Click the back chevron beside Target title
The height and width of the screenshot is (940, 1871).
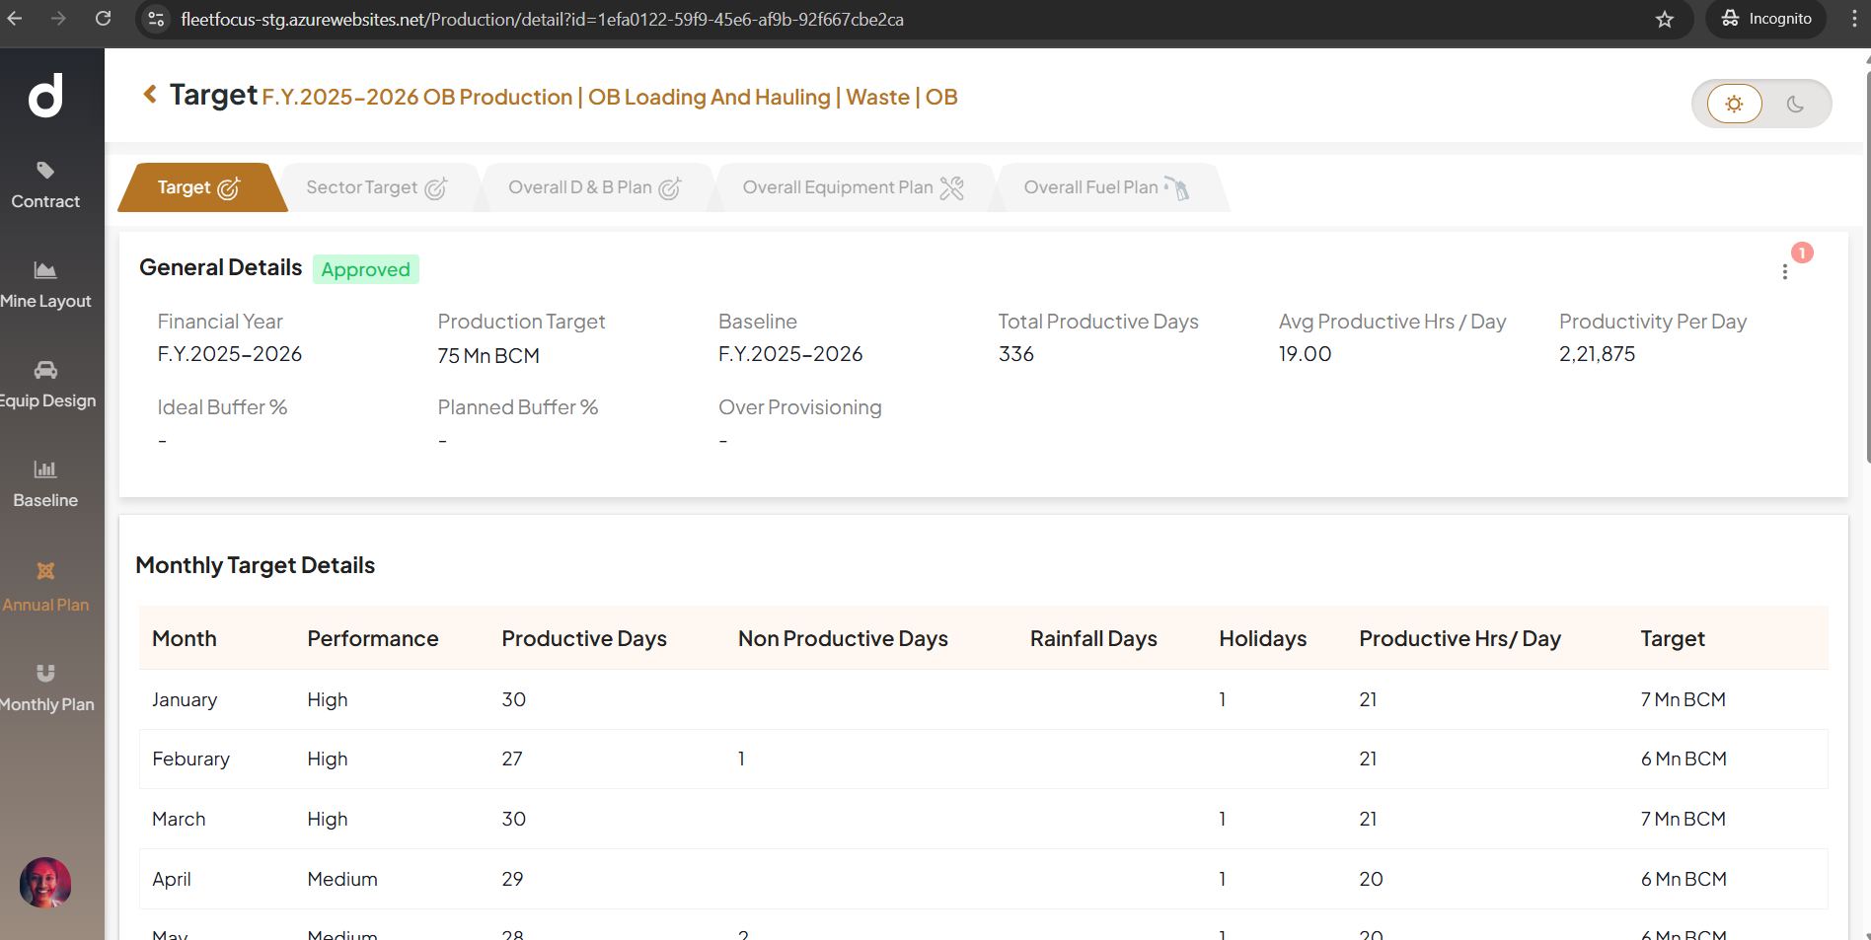[150, 94]
